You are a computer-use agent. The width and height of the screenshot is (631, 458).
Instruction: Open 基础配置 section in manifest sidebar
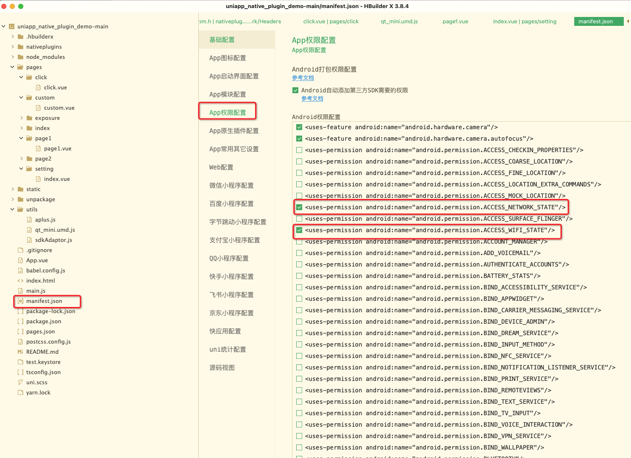237,40
